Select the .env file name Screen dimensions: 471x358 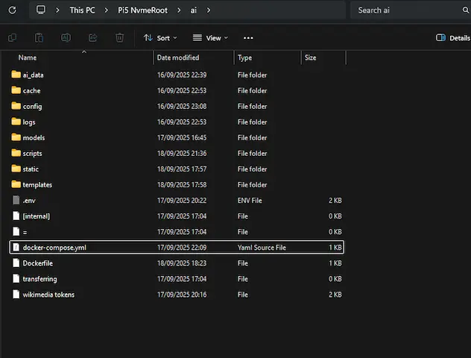point(29,201)
